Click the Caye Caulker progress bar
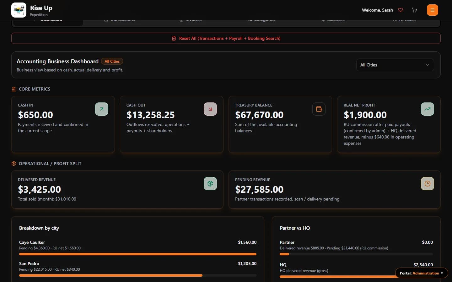The height and width of the screenshot is (282, 452). click(138, 254)
